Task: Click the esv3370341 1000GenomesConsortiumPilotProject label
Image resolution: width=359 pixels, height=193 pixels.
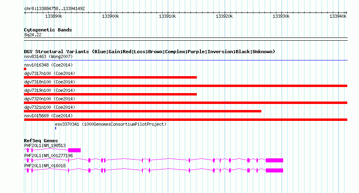Action: point(111,124)
